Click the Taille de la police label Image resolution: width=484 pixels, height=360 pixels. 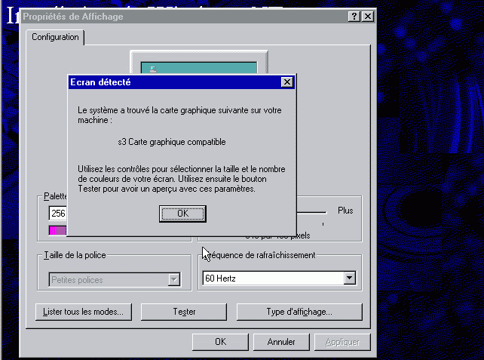tap(75, 255)
